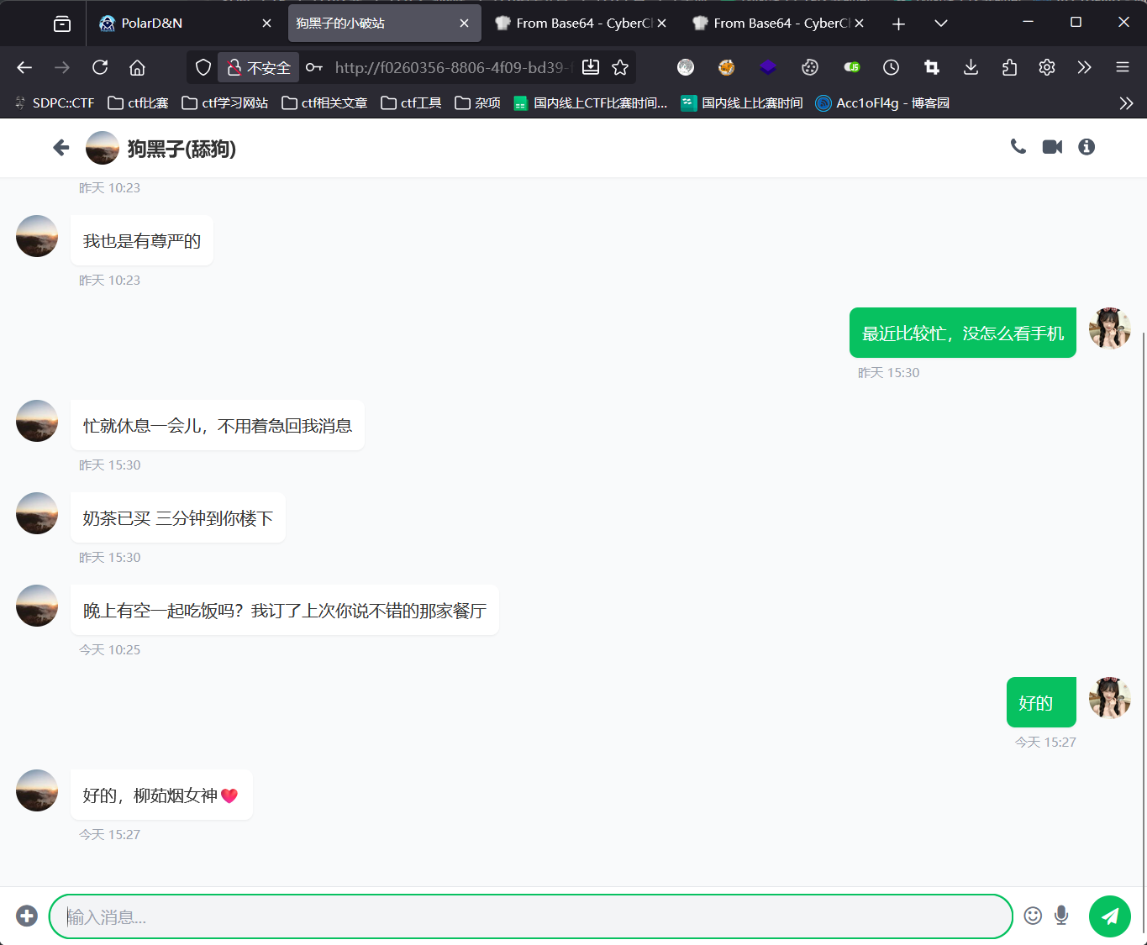Open the tab list dropdown
The image size is (1147, 945).
coord(940,24)
